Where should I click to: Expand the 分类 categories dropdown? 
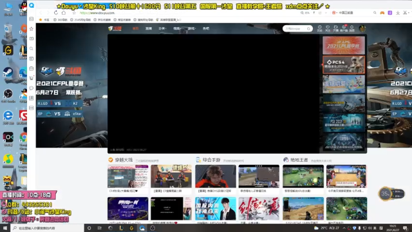(162, 28)
